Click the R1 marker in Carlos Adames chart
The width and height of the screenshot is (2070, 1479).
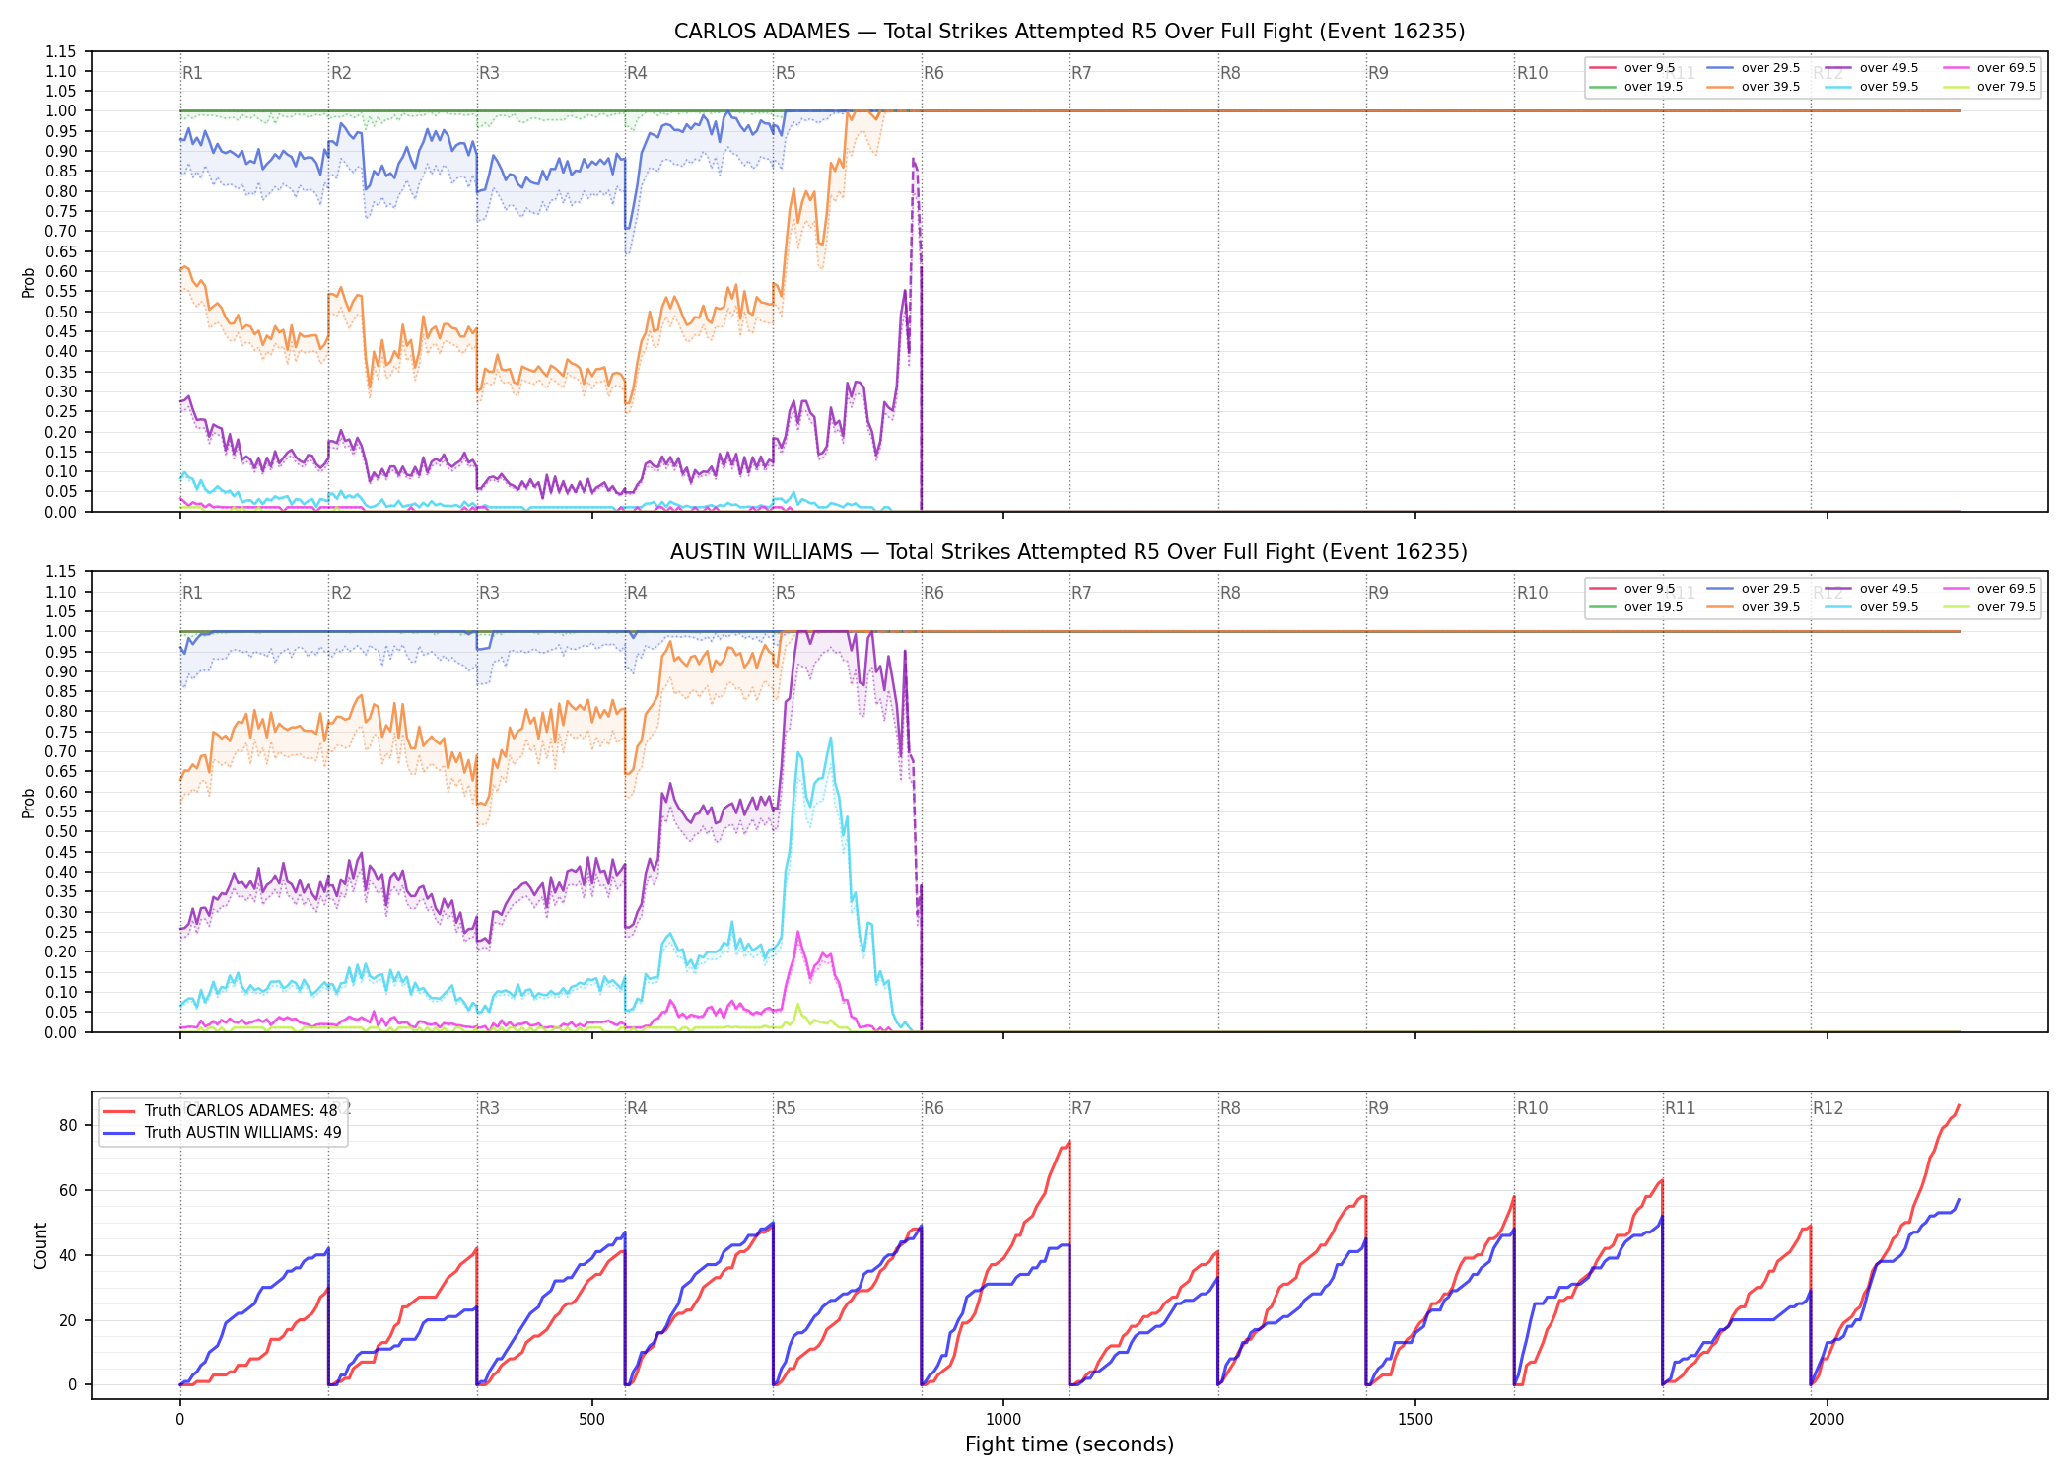point(192,73)
